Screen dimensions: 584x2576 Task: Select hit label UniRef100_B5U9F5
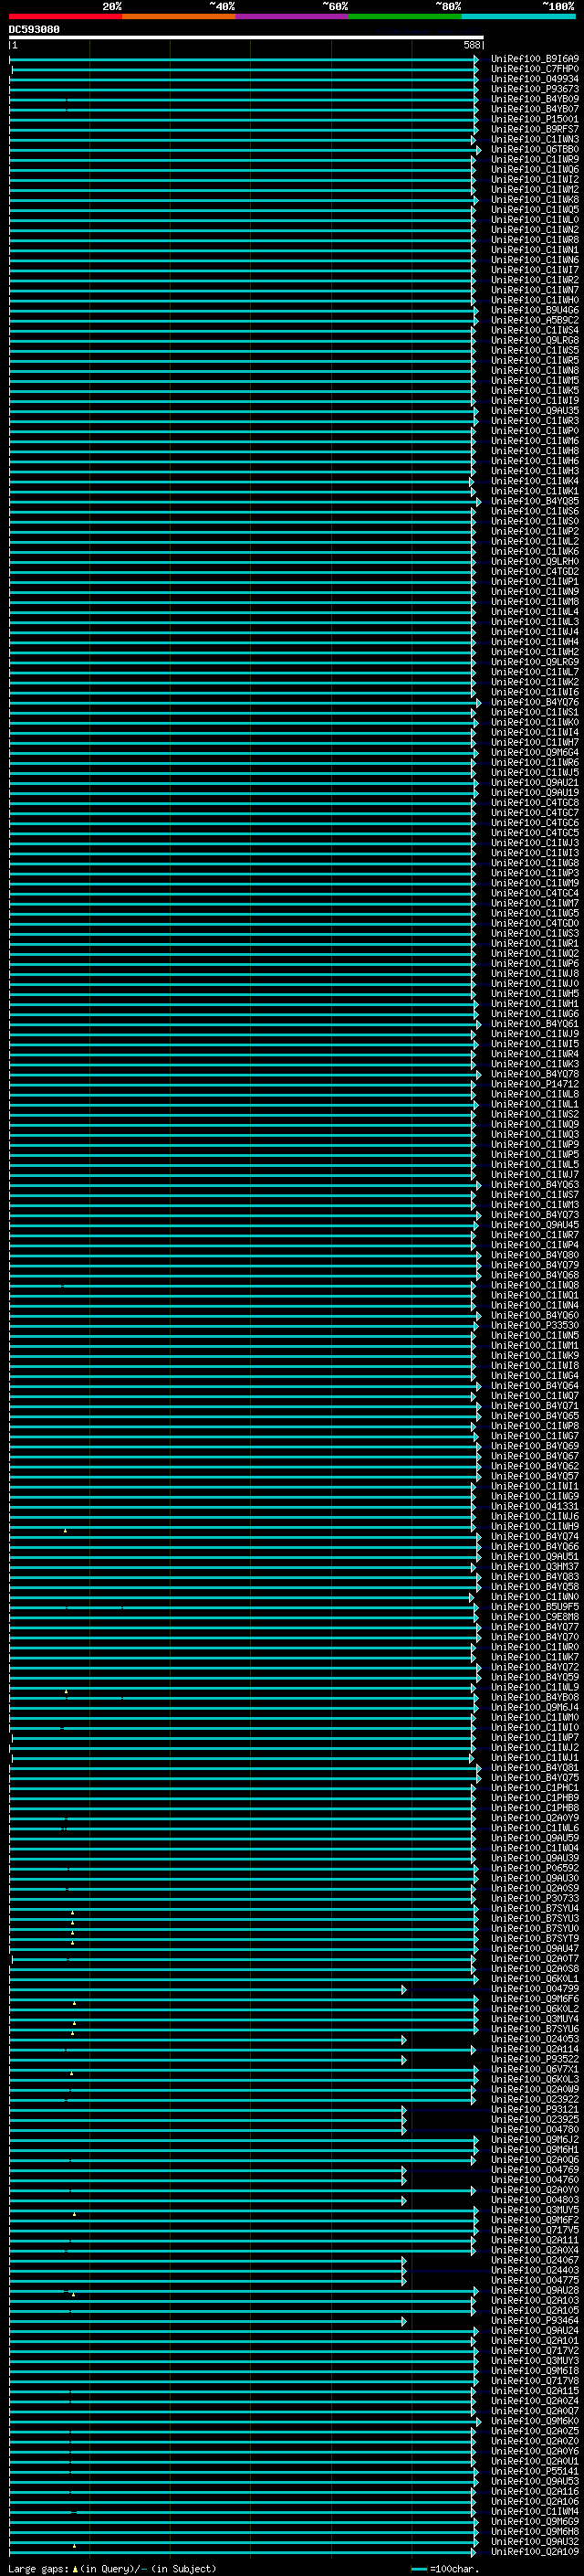[x=535, y=1606]
